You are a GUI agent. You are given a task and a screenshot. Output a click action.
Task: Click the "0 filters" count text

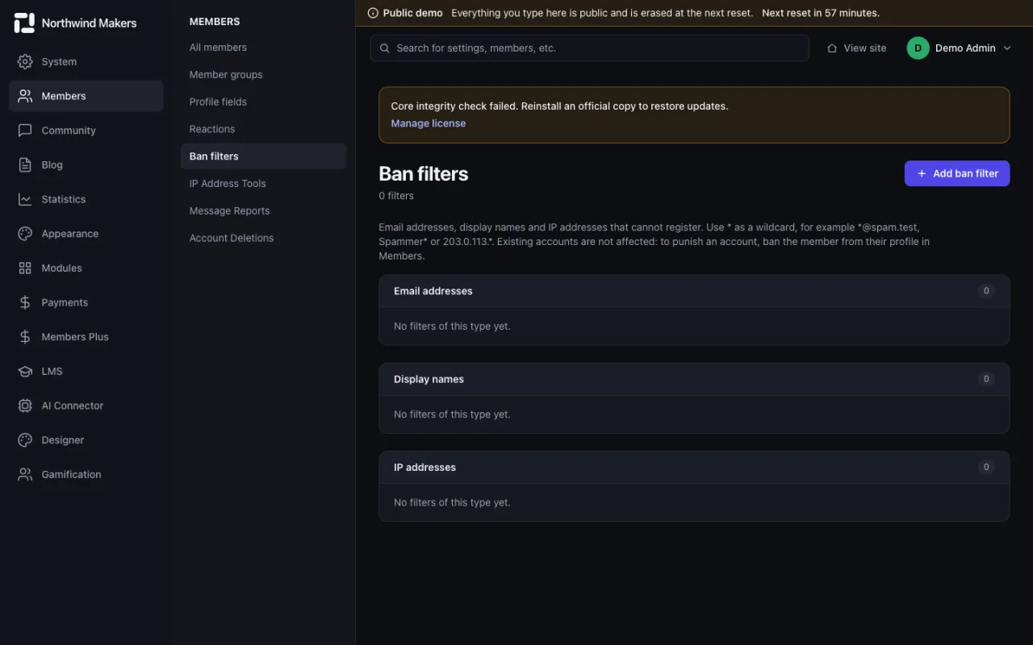point(396,196)
